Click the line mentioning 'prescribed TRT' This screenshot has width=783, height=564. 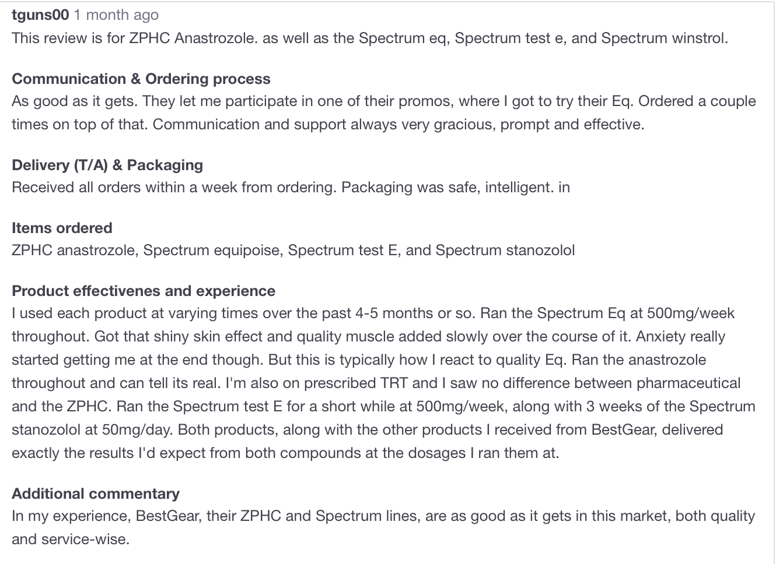[376, 383]
